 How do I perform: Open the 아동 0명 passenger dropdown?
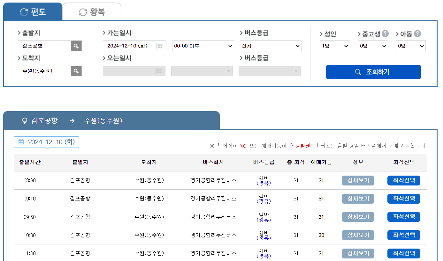tap(411, 46)
